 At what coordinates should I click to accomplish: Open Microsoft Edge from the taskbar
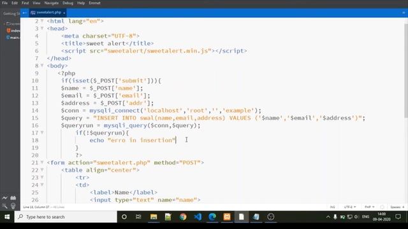point(212,217)
